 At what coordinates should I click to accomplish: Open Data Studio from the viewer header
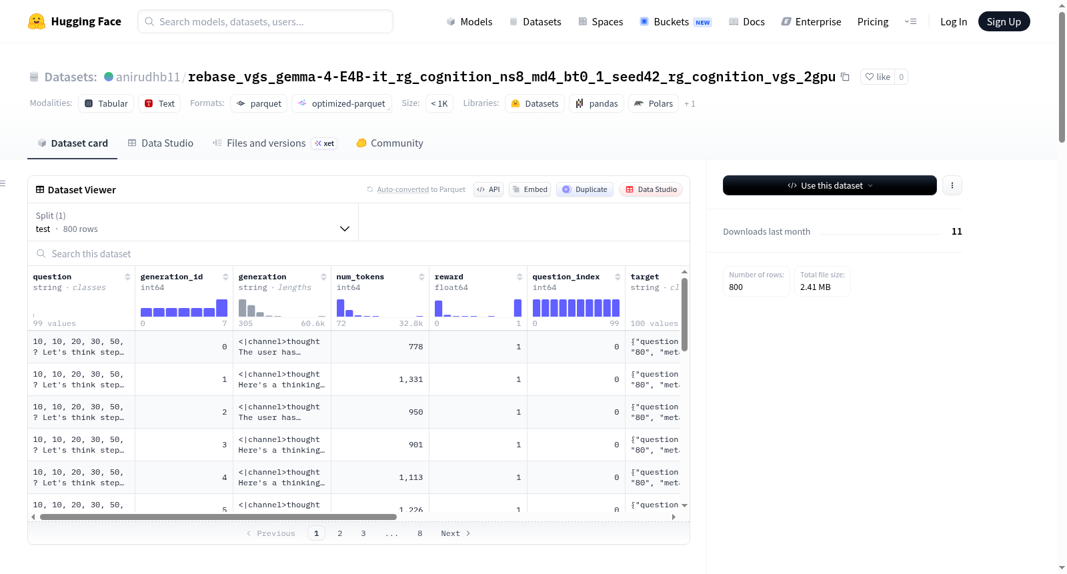[651, 189]
